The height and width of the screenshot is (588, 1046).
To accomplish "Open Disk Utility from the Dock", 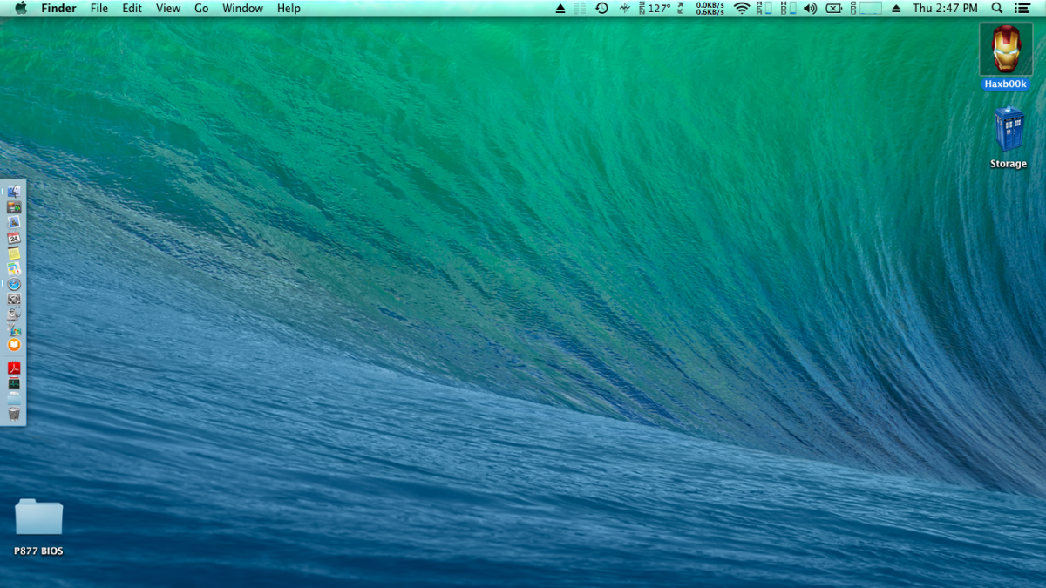I will click(14, 314).
